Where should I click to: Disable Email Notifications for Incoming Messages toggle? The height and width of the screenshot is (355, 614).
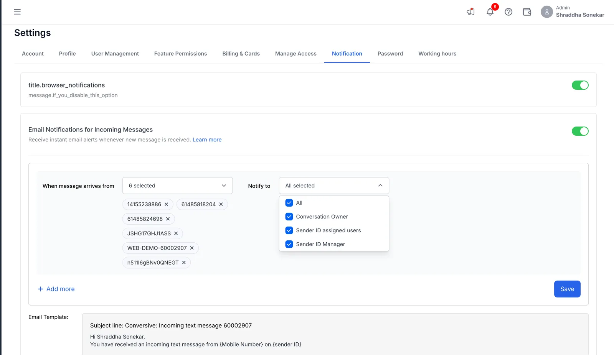point(580,131)
